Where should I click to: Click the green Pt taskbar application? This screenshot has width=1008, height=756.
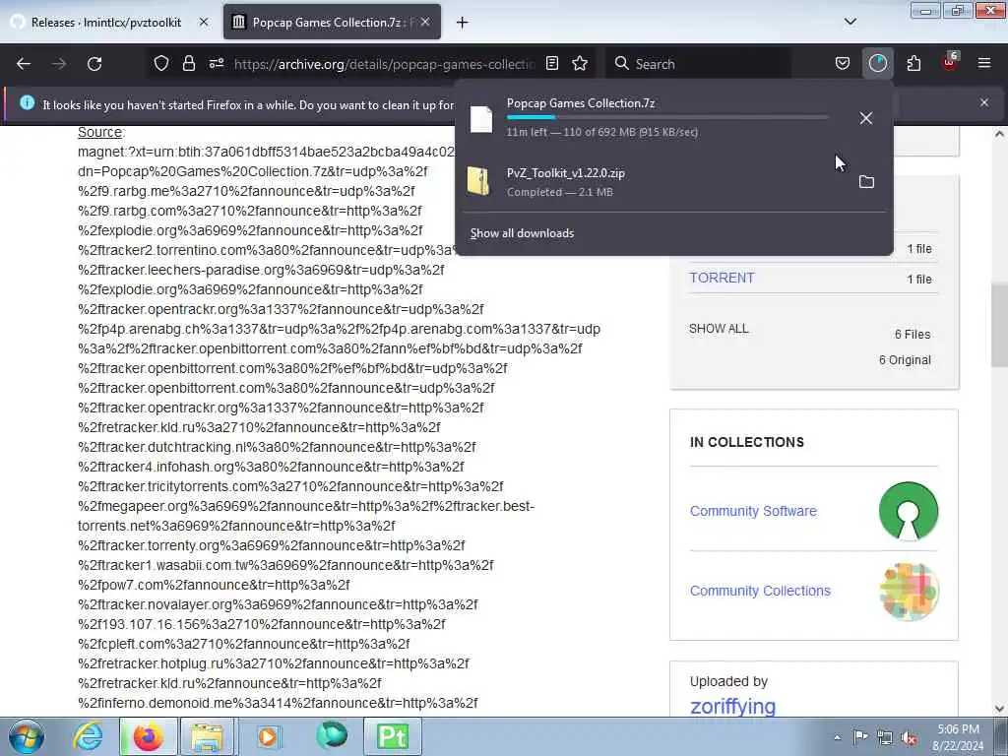point(392,736)
